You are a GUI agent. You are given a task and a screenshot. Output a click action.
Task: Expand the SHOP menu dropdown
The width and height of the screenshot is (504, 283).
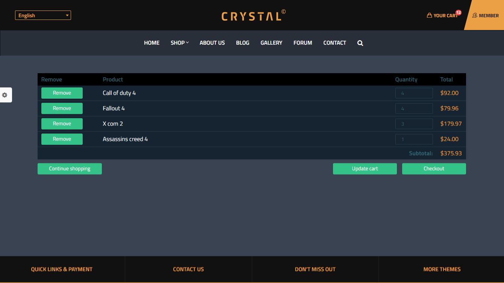click(180, 43)
